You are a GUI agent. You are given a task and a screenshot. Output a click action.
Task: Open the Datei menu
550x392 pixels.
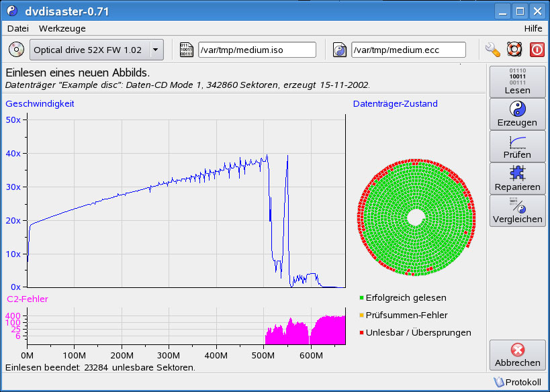click(x=17, y=29)
